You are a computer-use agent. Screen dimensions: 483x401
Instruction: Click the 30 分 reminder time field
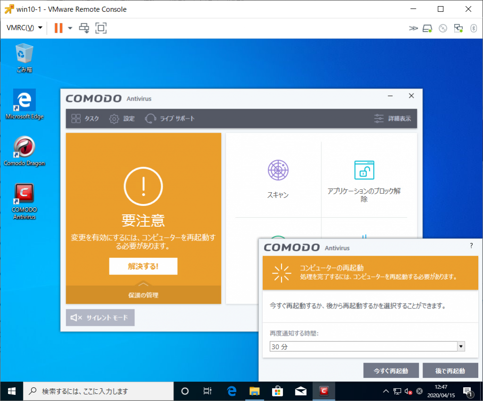(x=364, y=346)
